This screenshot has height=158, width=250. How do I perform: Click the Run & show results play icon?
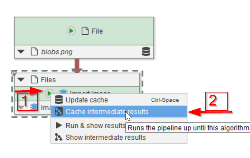tap(58, 126)
